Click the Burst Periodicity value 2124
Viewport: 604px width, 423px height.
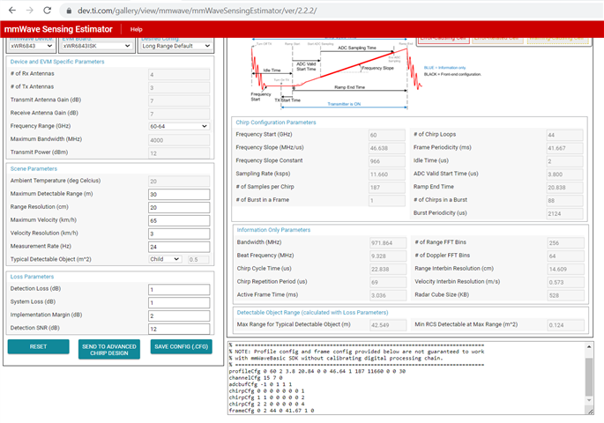(x=564, y=213)
